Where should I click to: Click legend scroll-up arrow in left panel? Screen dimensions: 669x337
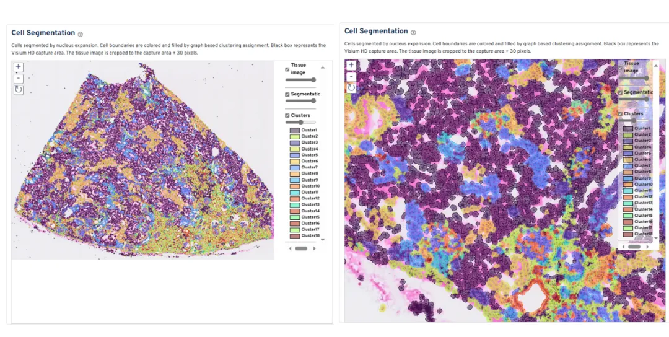[323, 67]
